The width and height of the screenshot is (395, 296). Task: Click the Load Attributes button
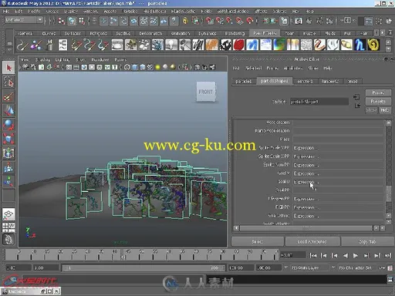coord(312,241)
